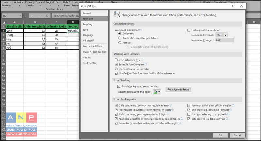
Task: Open Recently Used functions dropdown
Action: coord(30,4)
